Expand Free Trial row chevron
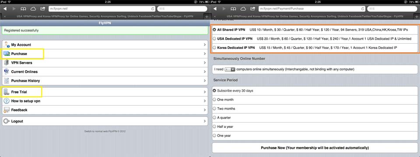The image size is (420, 157). pos(205,92)
